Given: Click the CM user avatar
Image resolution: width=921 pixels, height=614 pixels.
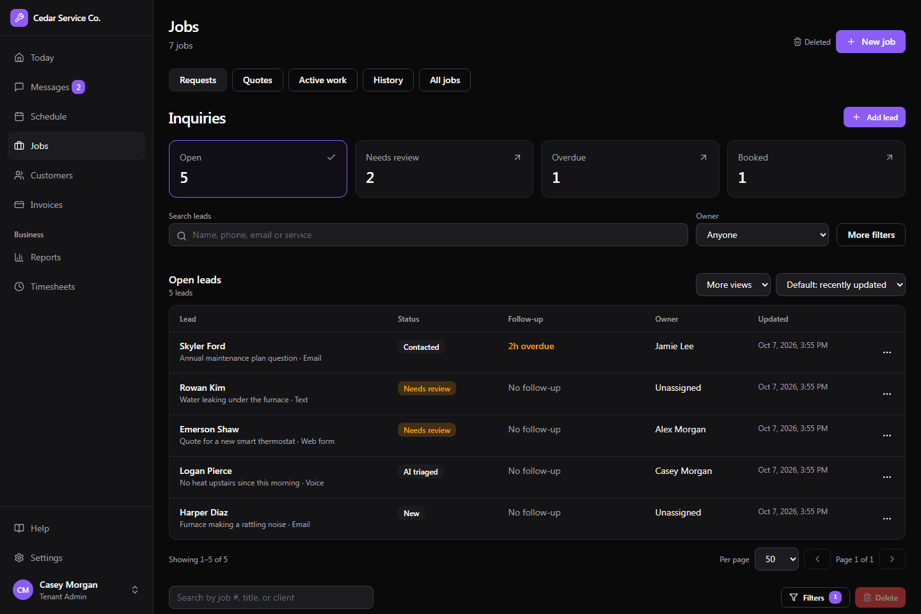Looking at the screenshot, I should click(x=23, y=590).
